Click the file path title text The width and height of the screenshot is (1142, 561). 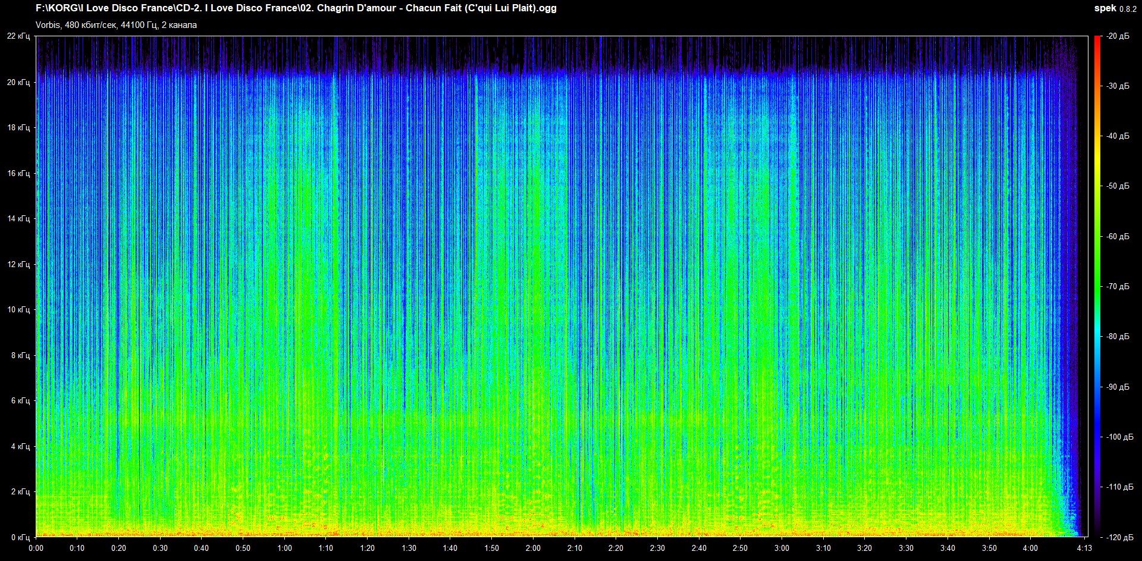[296, 8]
